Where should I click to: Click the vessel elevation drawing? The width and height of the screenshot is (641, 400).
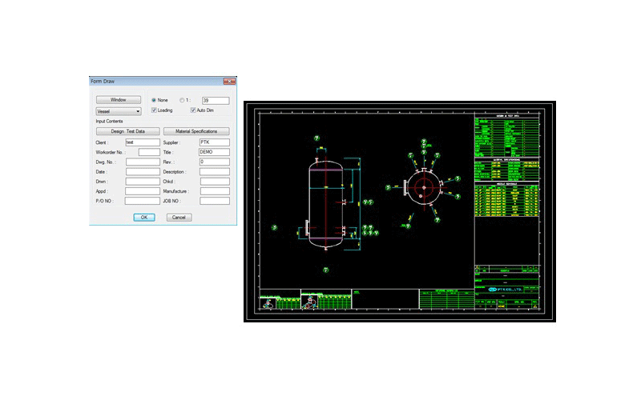pyautogui.click(x=326, y=203)
